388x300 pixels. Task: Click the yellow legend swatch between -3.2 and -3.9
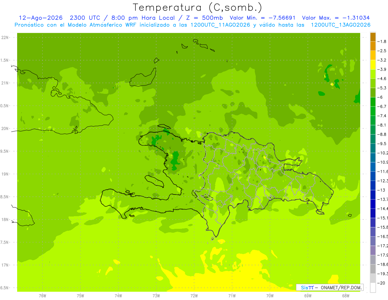tap(373, 65)
